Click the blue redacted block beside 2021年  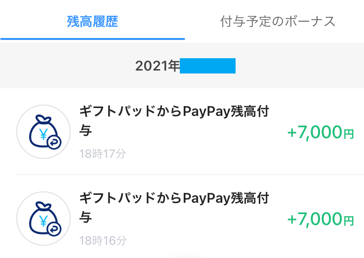[x=208, y=66]
